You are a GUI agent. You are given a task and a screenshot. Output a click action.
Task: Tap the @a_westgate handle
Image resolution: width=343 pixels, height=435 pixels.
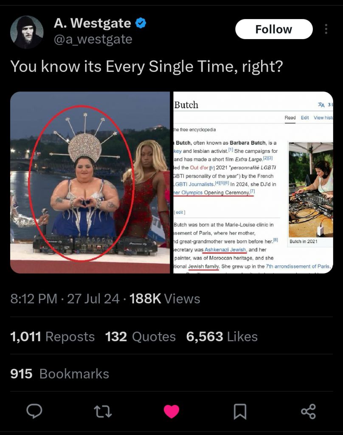[93, 39]
